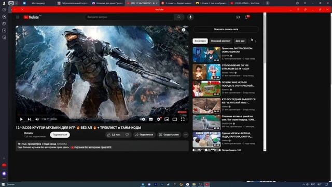Open YouTube guide hamburger menu
The image size is (332, 187).
click(18, 17)
